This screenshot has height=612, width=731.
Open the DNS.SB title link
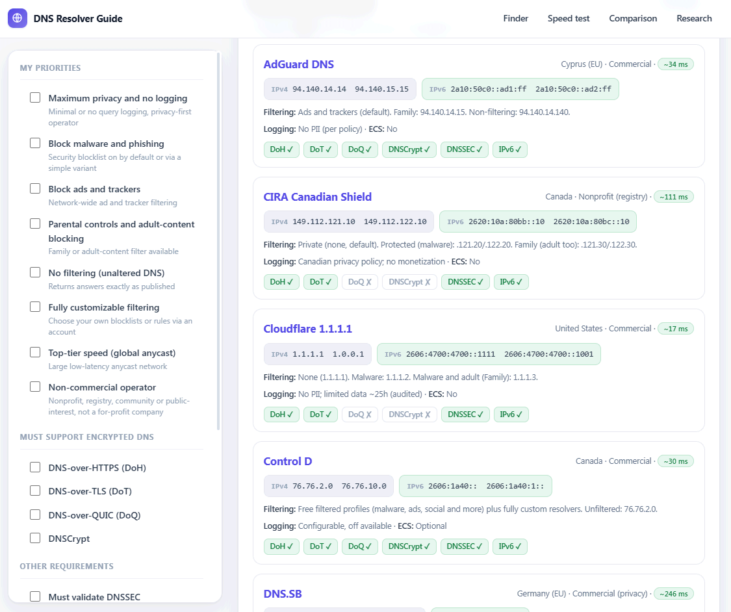pos(283,593)
